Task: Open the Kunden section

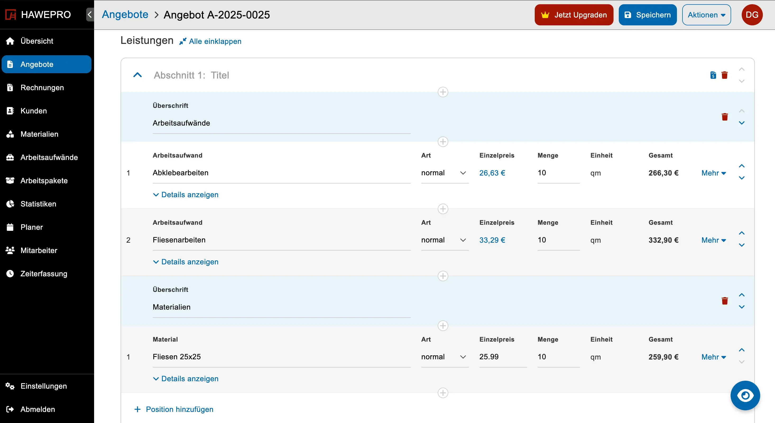Action: (47, 111)
